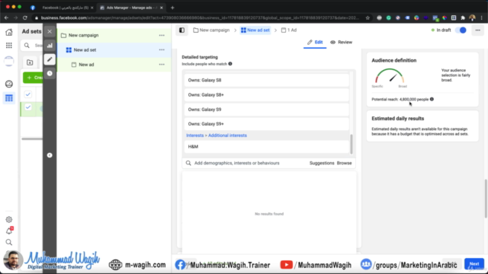Switch to the Edit tab
Image resolution: width=488 pixels, height=274 pixels.
(x=315, y=43)
